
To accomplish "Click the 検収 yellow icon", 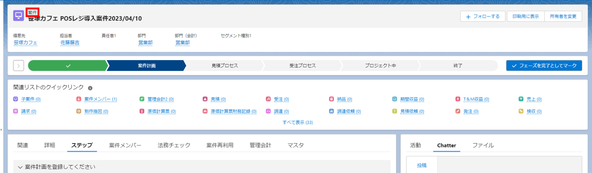I will click(x=521, y=111).
